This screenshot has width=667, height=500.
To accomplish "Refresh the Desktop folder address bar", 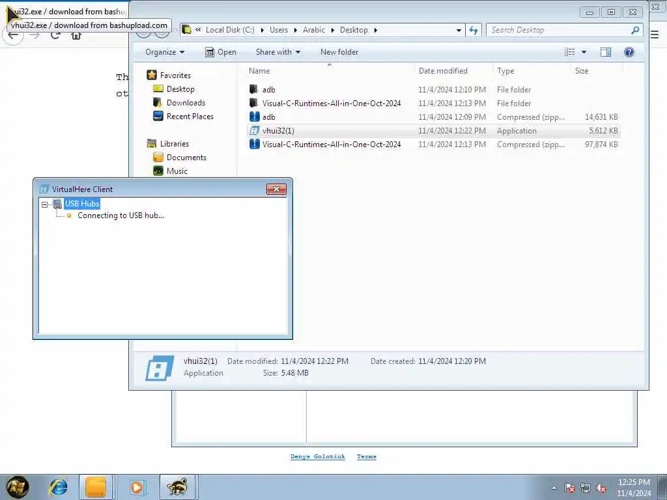I will click(473, 30).
